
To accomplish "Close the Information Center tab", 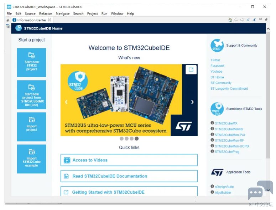I will [50, 20].
